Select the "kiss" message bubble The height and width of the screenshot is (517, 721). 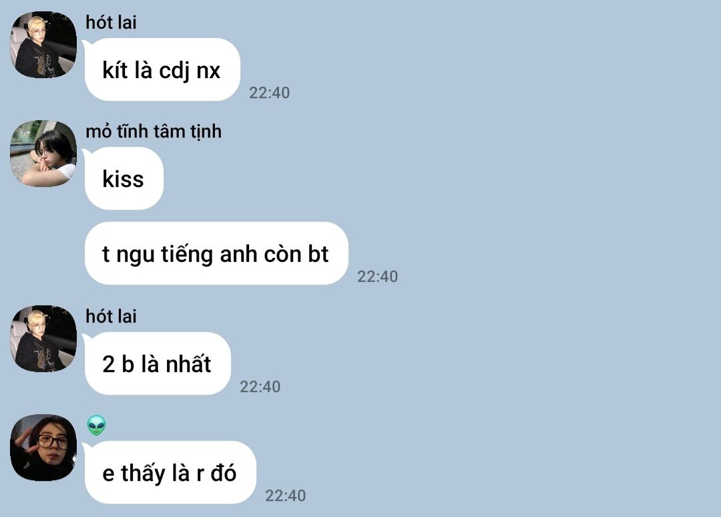click(124, 178)
